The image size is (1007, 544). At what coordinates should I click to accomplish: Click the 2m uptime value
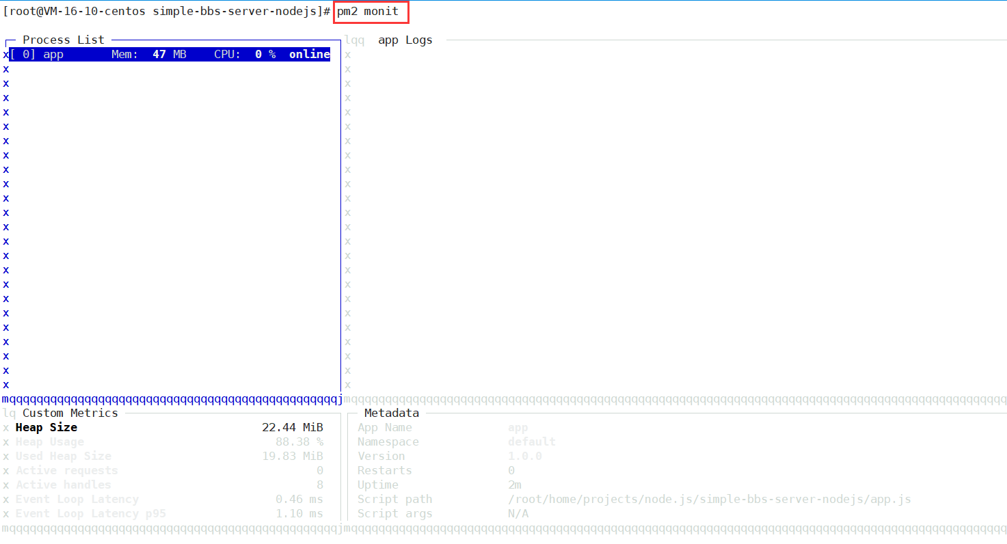[x=515, y=485]
